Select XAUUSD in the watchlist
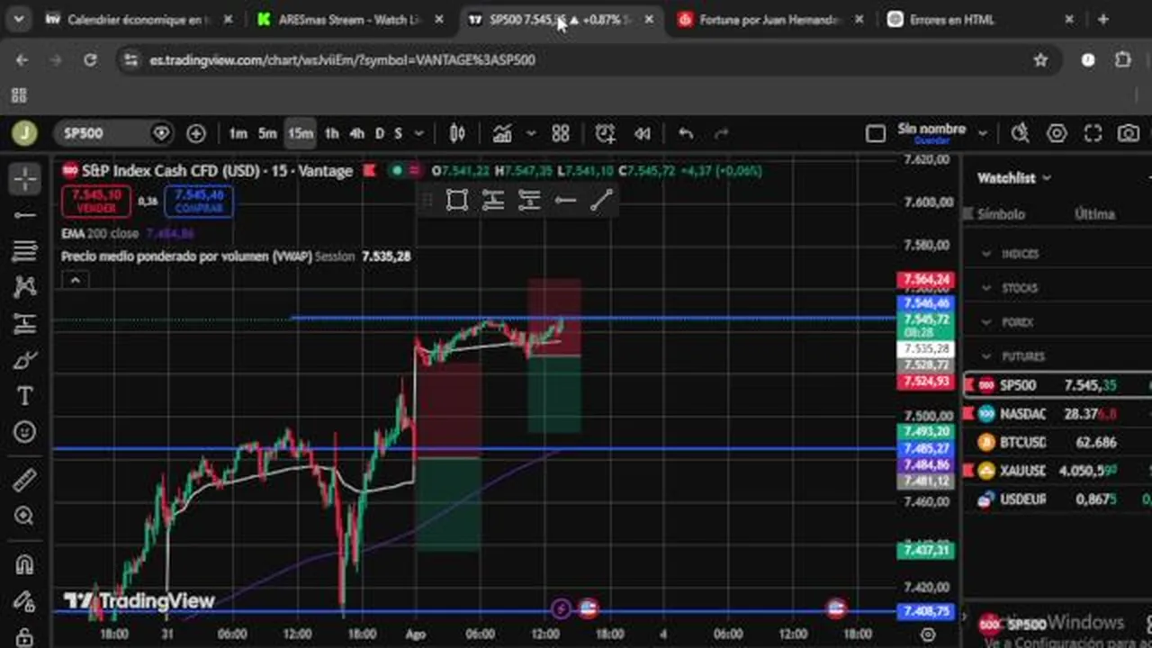Image resolution: width=1152 pixels, height=648 pixels. pos(1057,471)
